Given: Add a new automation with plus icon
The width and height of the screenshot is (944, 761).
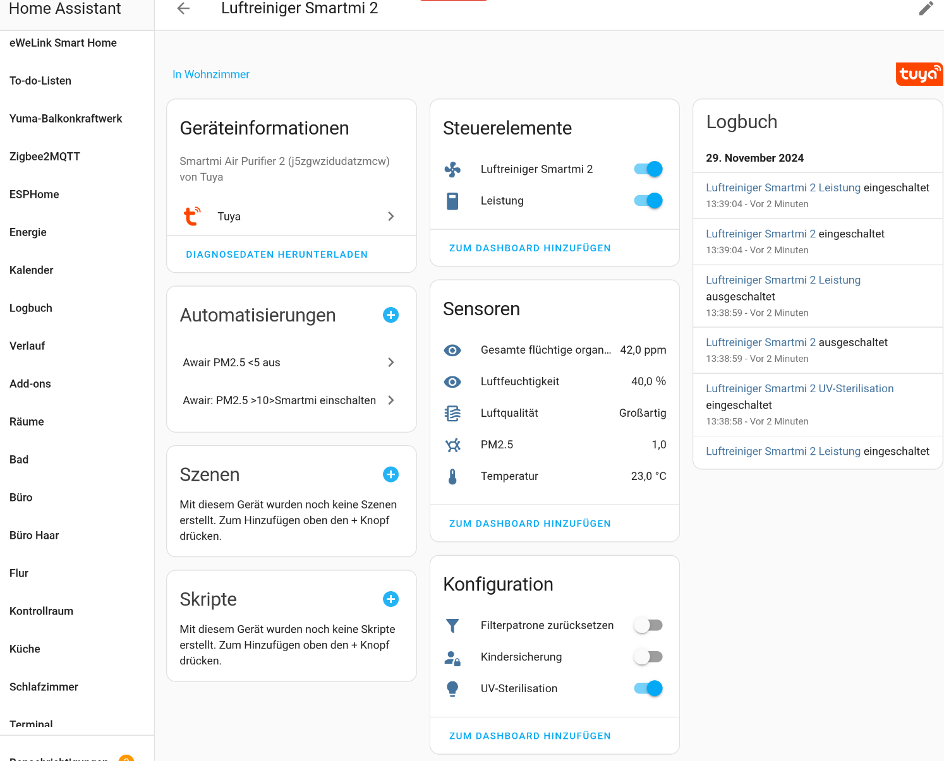Looking at the screenshot, I should 390,315.
